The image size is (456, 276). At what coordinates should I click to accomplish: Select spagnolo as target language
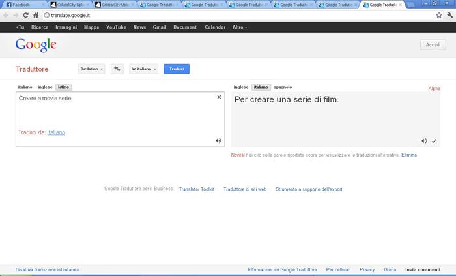click(283, 87)
